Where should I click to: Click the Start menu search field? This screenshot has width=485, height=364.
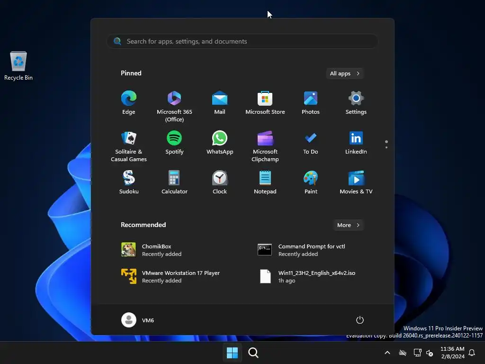[x=242, y=41]
